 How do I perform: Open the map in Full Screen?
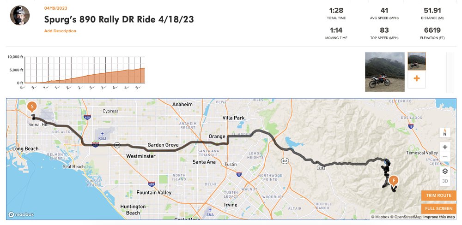[x=438, y=208]
